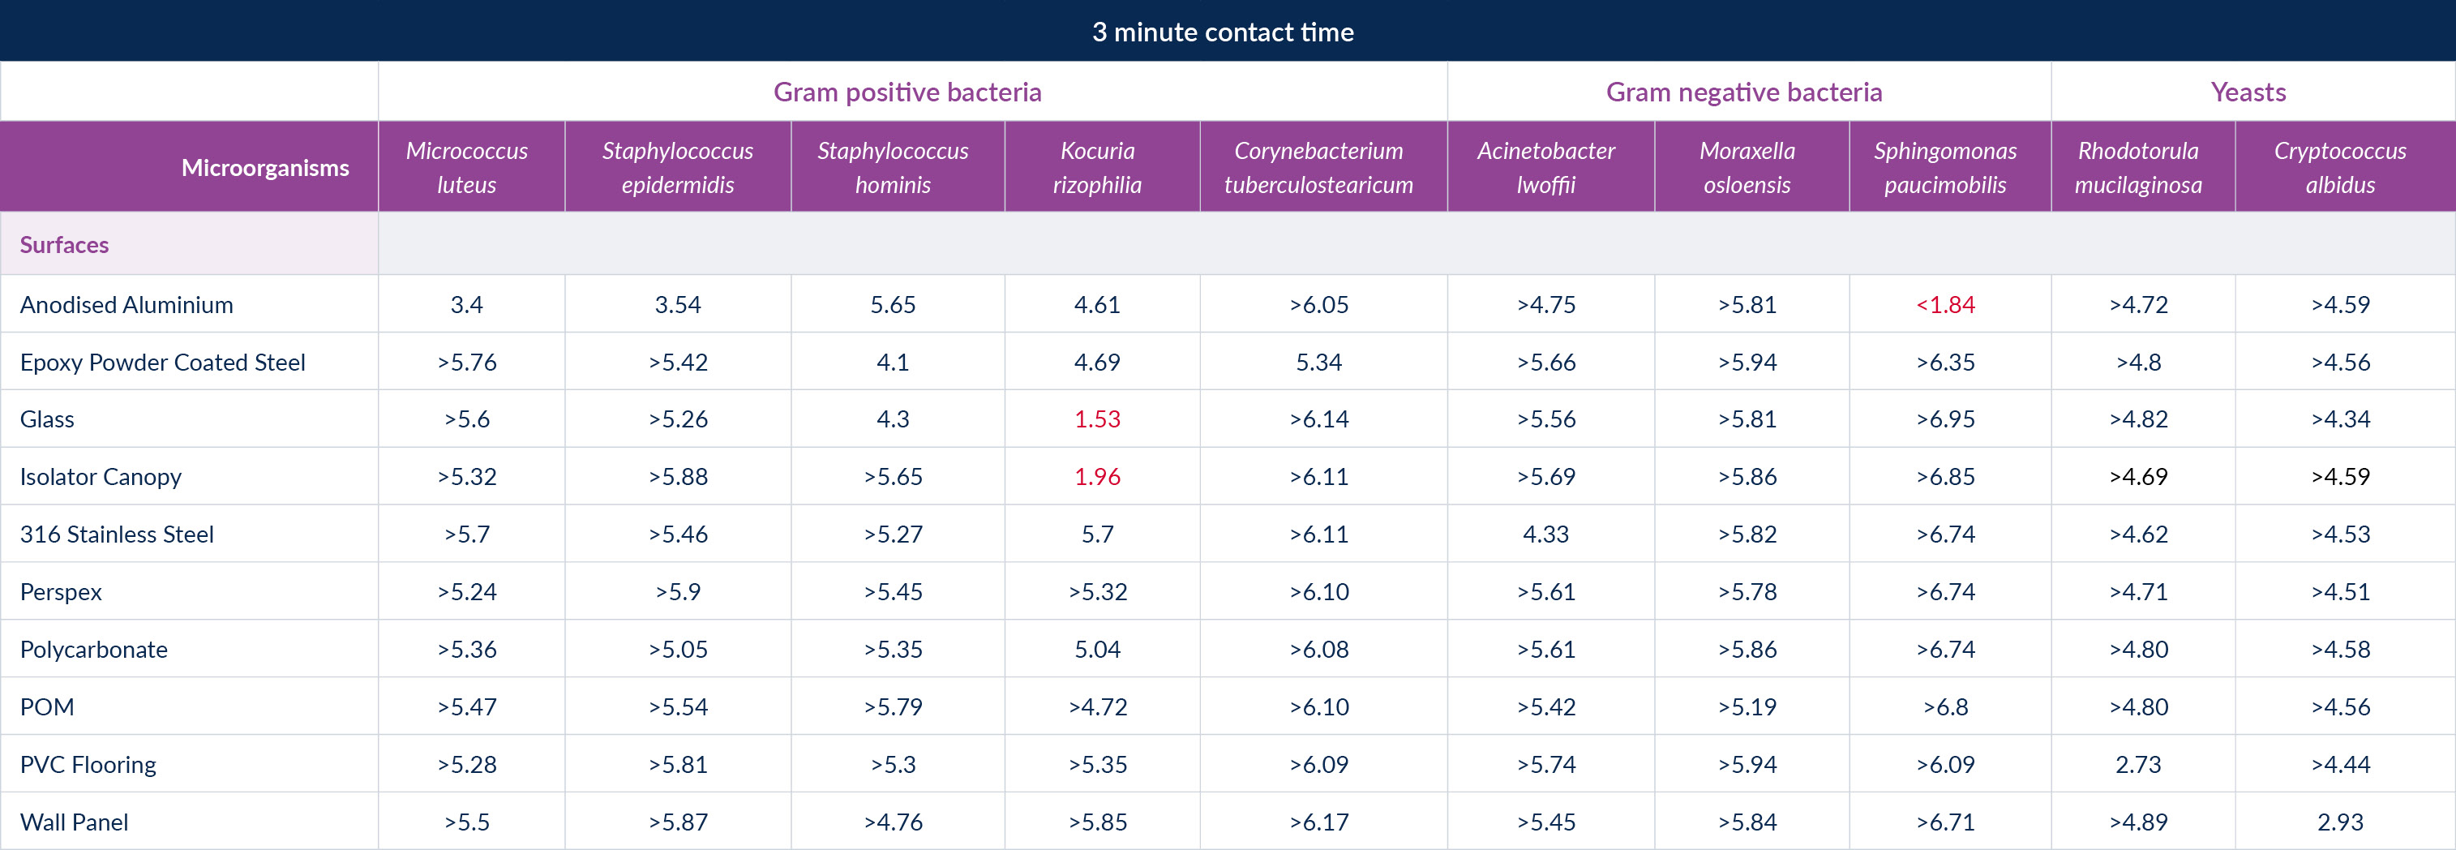
Task: Click the '3 minute contact time' title bar
Action: [x=1222, y=32]
